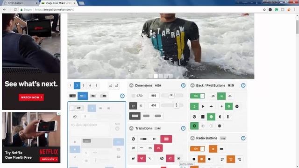Choose the small circle arrow size
The width and height of the screenshot is (299, 168).
point(221,106)
